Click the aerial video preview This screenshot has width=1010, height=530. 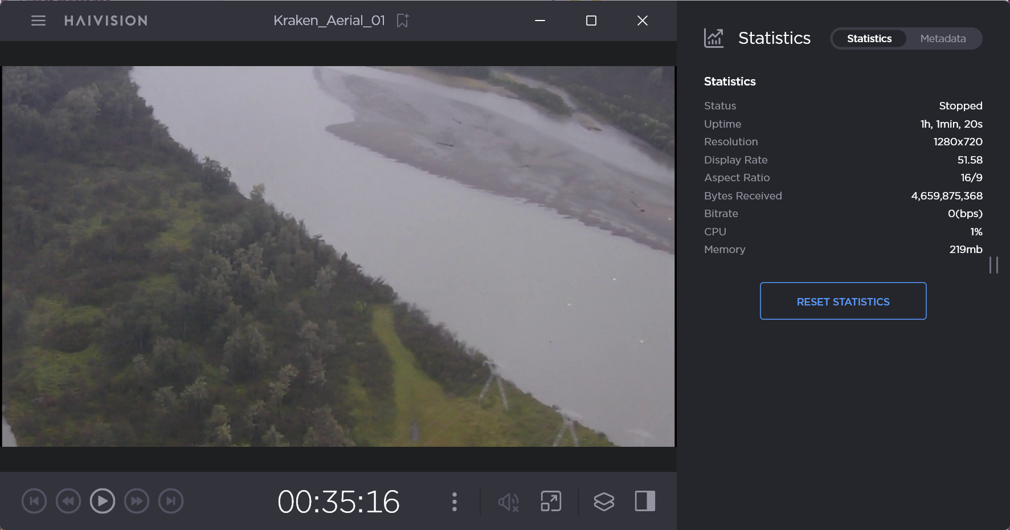tap(338, 256)
